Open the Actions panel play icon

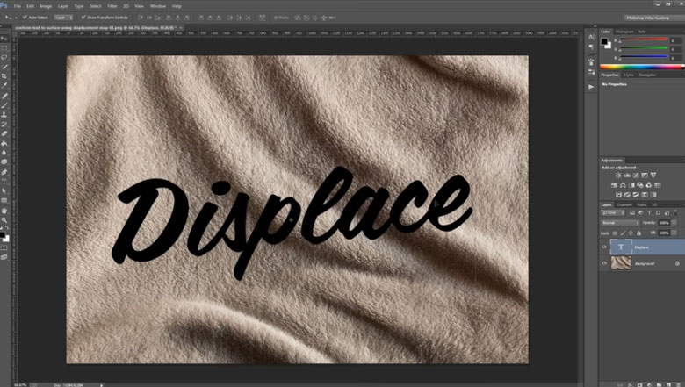[591, 87]
